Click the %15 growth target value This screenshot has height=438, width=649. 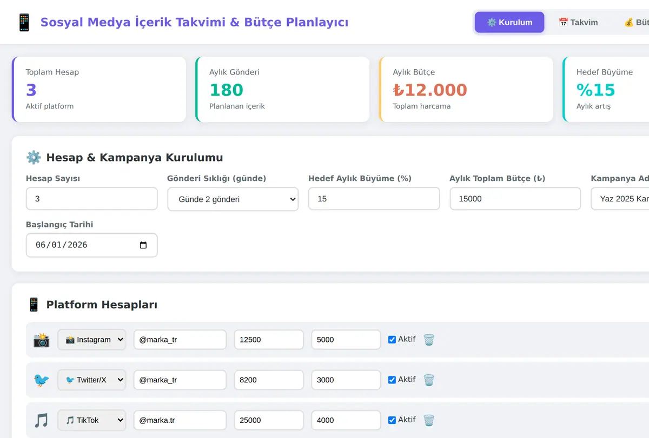[x=596, y=90]
